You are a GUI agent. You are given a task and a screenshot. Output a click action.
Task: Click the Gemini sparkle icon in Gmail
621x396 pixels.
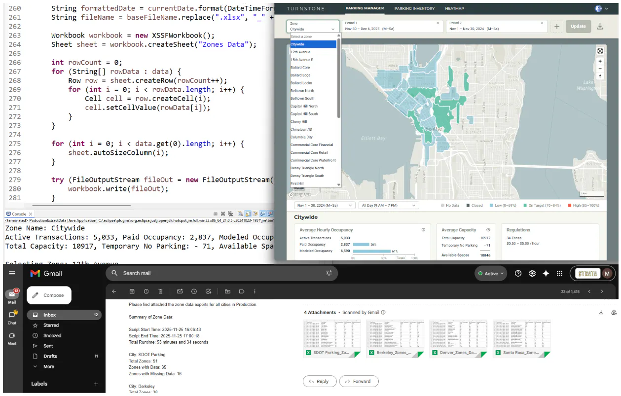pos(546,273)
